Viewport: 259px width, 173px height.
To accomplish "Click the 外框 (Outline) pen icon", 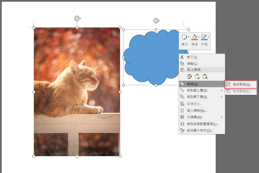I will point(204,37).
